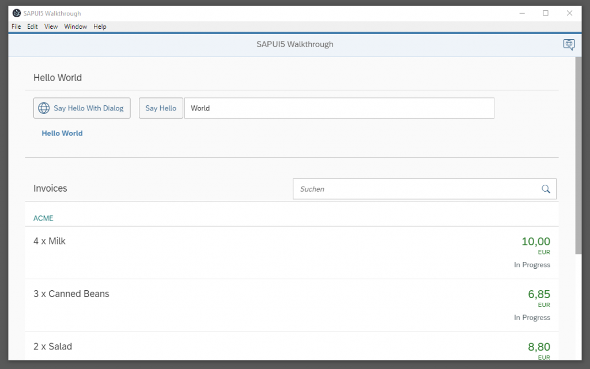
Task: Click the blue Hello World text
Action: tap(62, 133)
